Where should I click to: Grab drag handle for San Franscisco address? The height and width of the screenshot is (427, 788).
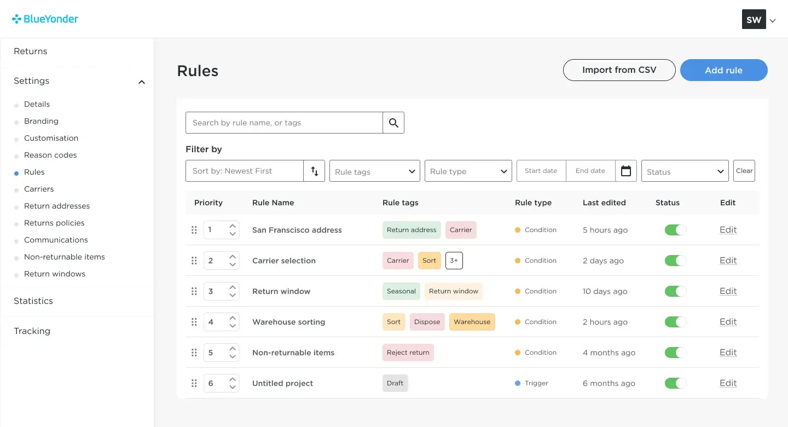[x=194, y=230]
